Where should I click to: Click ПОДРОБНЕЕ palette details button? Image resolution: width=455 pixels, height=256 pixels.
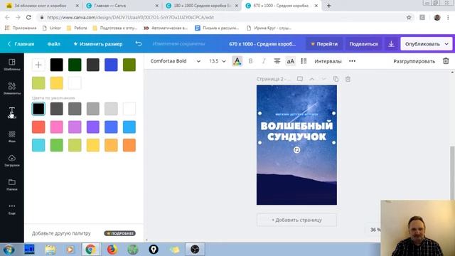point(120,233)
